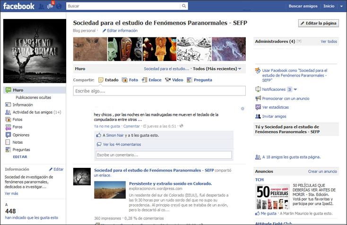The height and width of the screenshot is (225, 347).
Task: Go to Inicio in the top bar
Action: [x=329, y=6]
